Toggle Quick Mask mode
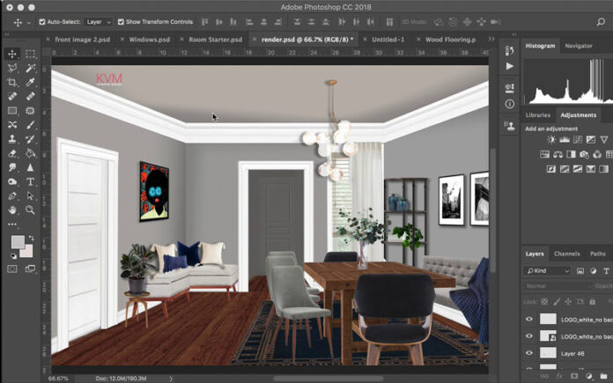Viewport: 613px width, 383px height. [12, 269]
